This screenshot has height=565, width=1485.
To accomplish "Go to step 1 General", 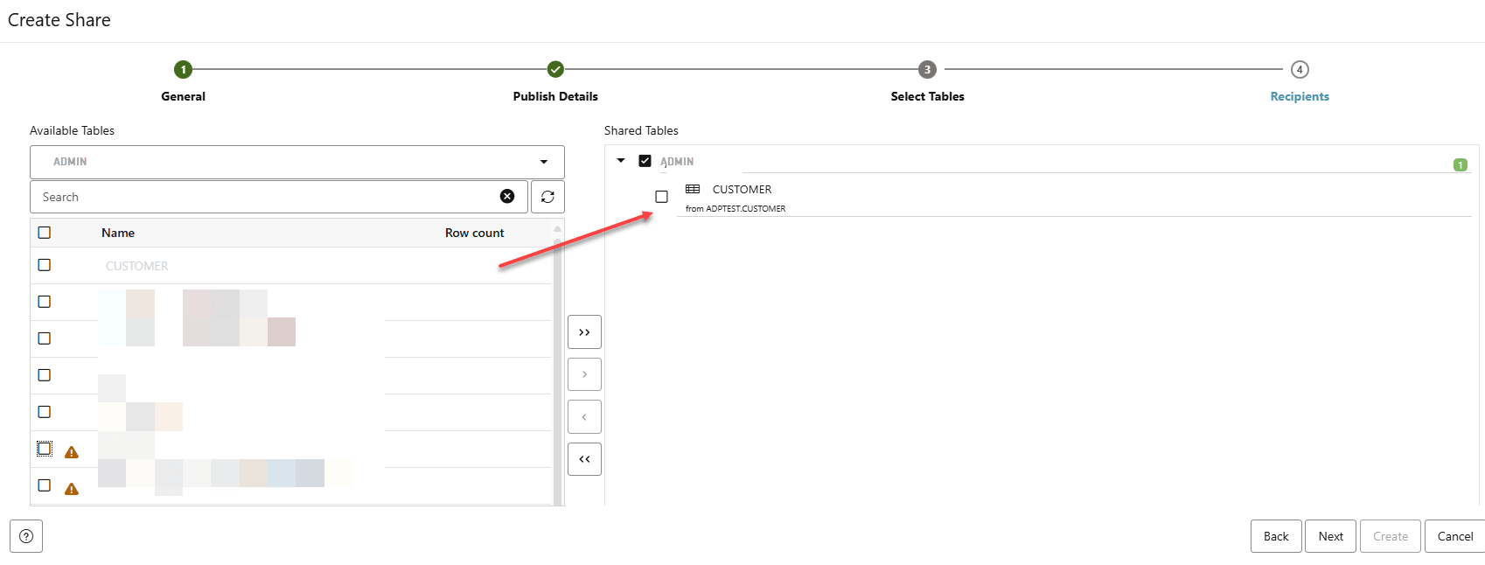I will (x=183, y=69).
